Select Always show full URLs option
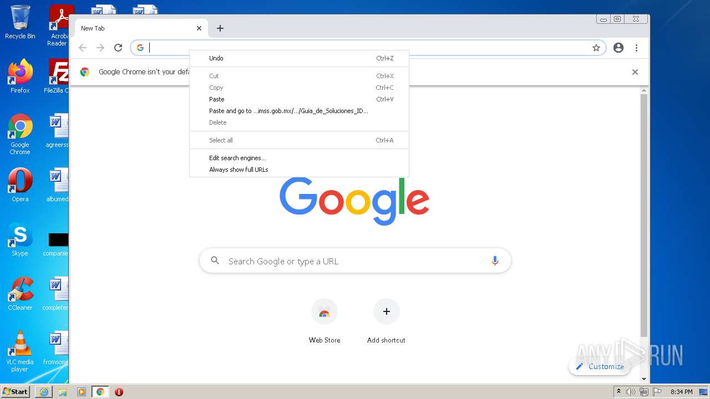The width and height of the screenshot is (710, 399). click(300, 170)
